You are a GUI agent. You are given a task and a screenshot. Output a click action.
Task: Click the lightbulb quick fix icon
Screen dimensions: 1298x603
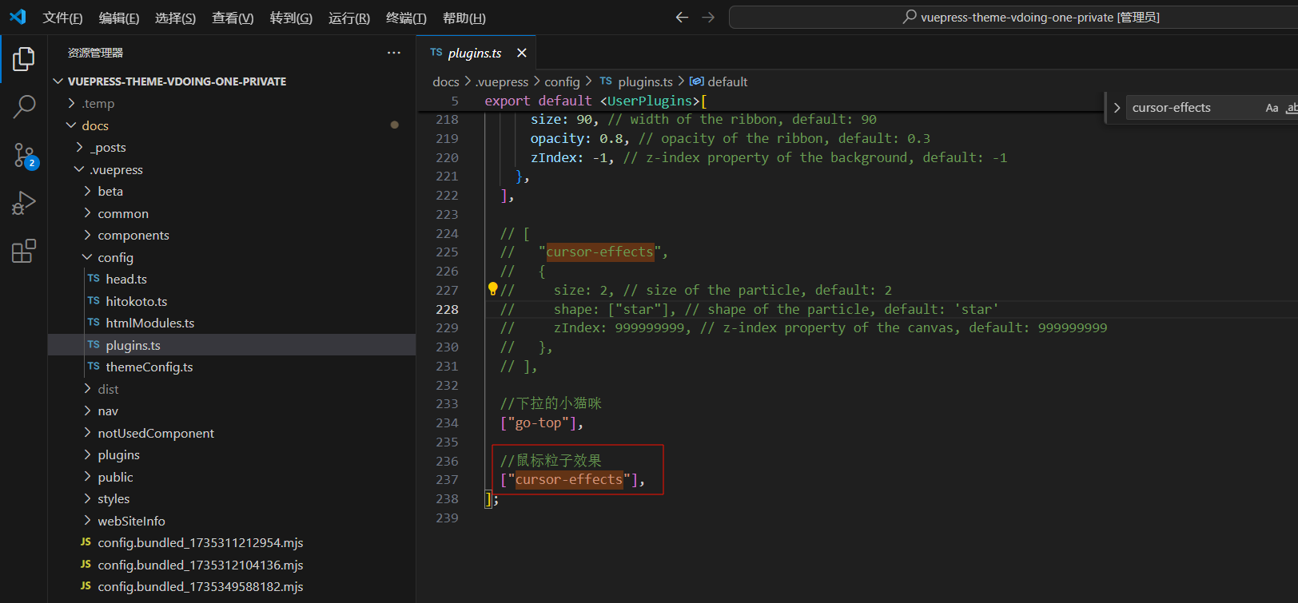click(492, 289)
